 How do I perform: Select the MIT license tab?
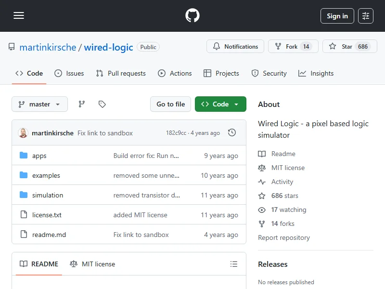(x=92, y=264)
